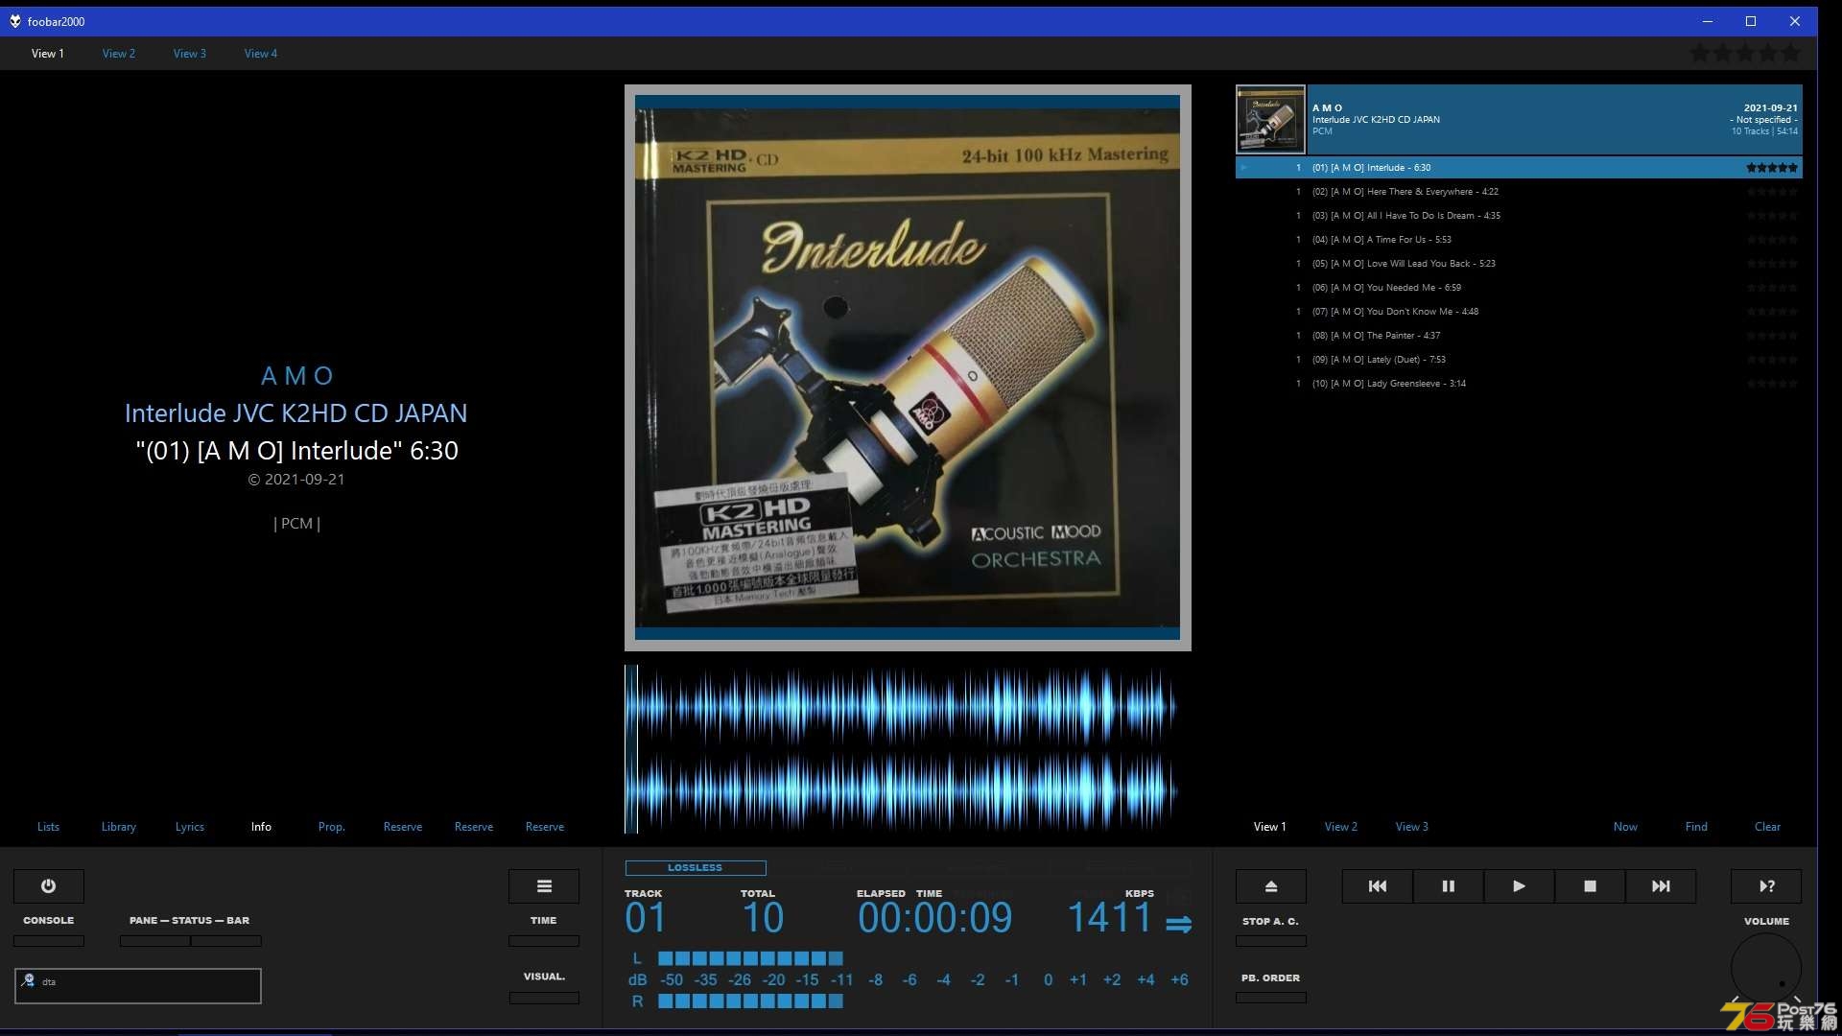Rate You Needed Me with playlist stars
Viewport: 1842px width, 1036px height.
[x=1772, y=288]
